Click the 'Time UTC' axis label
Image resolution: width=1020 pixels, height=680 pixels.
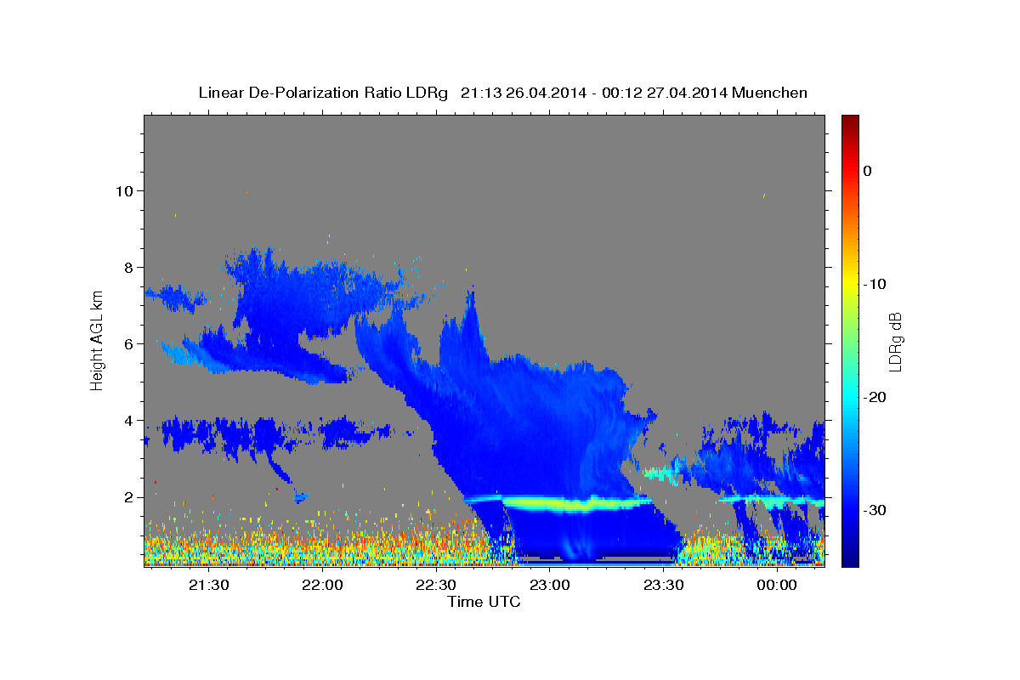click(x=484, y=602)
